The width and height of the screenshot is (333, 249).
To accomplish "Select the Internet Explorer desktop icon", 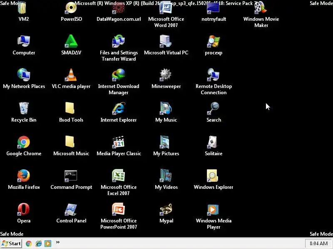I will point(119,108).
